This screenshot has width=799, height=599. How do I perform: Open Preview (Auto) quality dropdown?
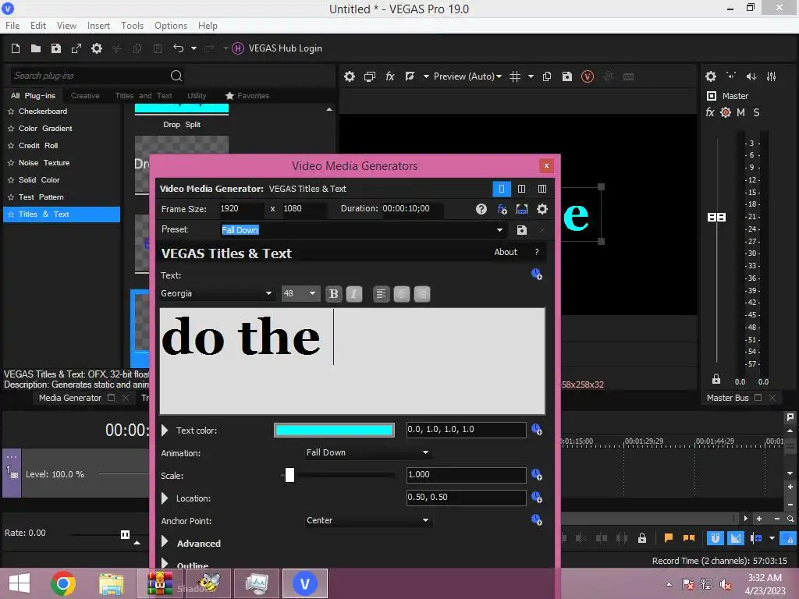[467, 76]
